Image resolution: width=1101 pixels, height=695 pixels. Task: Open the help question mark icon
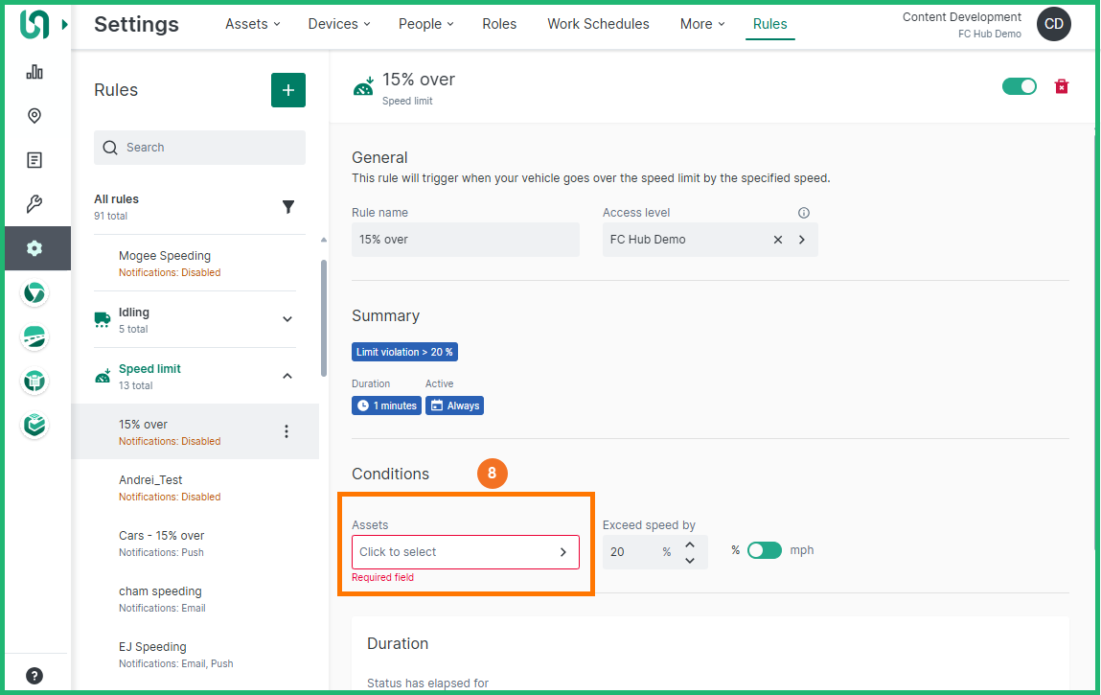(34, 675)
